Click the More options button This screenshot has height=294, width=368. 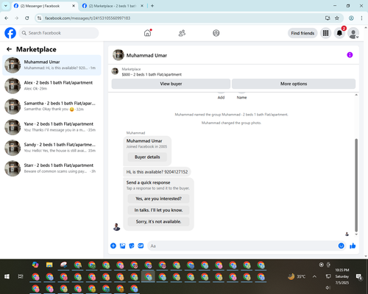(294, 84)
